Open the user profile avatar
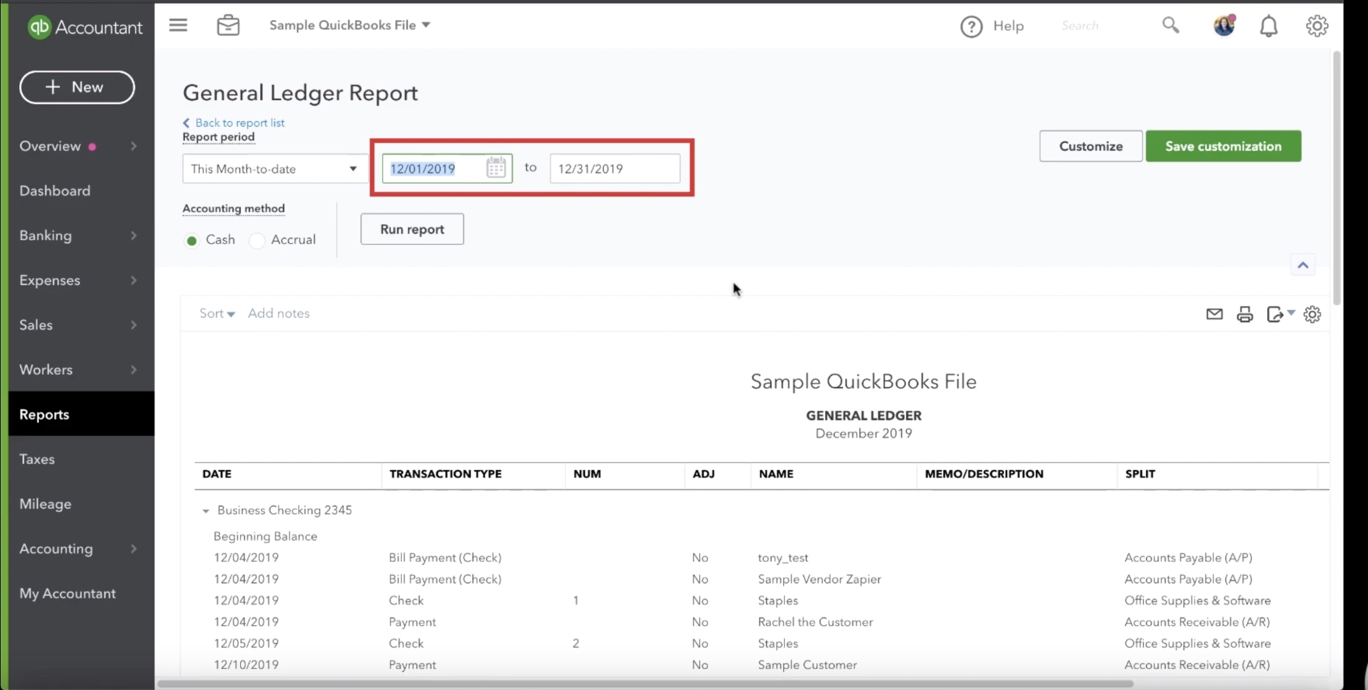The width and height of the screenshot is (1368, 690). click(1224, 25)
